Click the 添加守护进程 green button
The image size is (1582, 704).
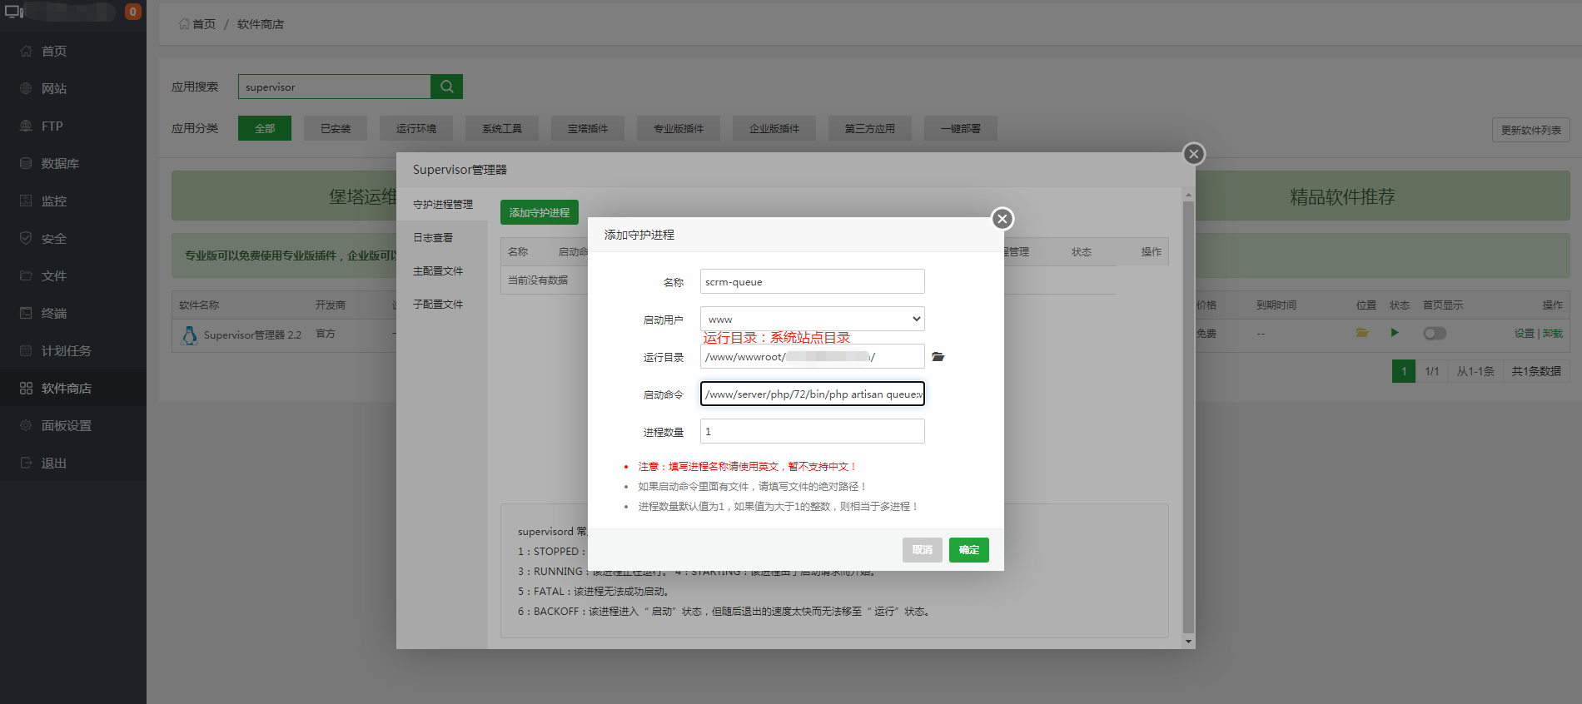point(540,212)
